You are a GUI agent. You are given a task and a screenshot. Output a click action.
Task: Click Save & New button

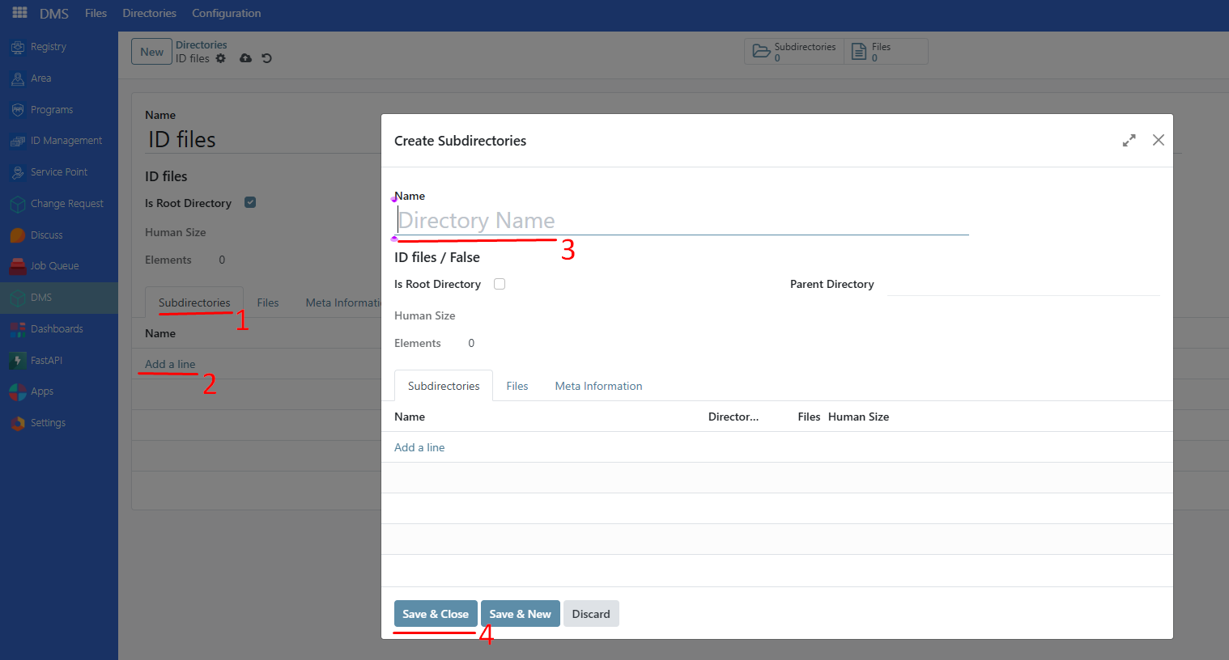(x=520, y=614)
